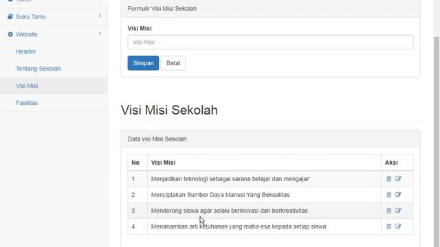Click the Formulir Visi Misi Sekolah title

pyautogui.click(x=162, y=9)
